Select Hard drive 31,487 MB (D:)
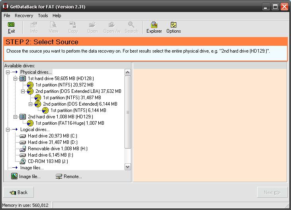 (53, 142)
